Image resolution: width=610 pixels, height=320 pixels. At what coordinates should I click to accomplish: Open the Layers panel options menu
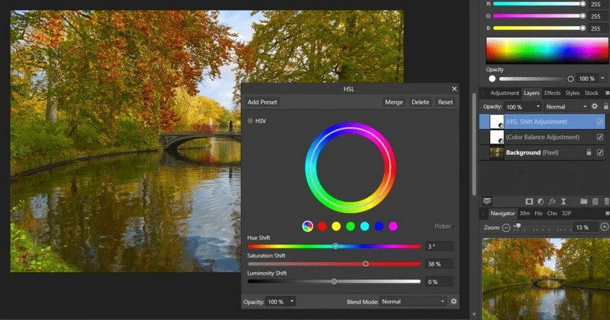607,93
